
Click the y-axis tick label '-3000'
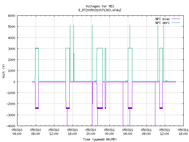pos(11,115)
